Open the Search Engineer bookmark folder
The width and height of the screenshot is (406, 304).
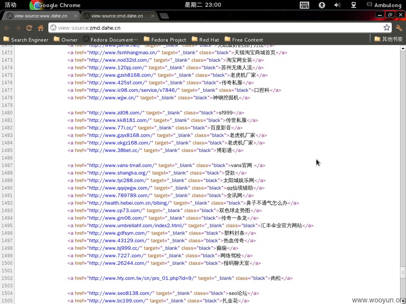pos(26,40)
